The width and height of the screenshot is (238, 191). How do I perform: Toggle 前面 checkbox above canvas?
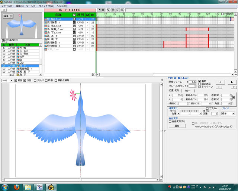tap(16, 81)
